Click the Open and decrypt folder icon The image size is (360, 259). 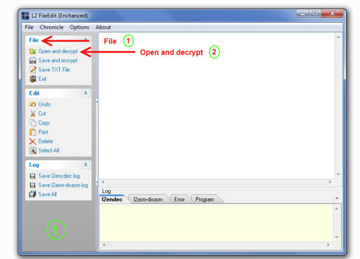[33, 51]
